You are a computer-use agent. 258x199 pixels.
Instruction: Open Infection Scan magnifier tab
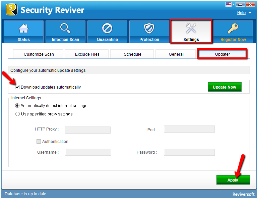(65, 32)
